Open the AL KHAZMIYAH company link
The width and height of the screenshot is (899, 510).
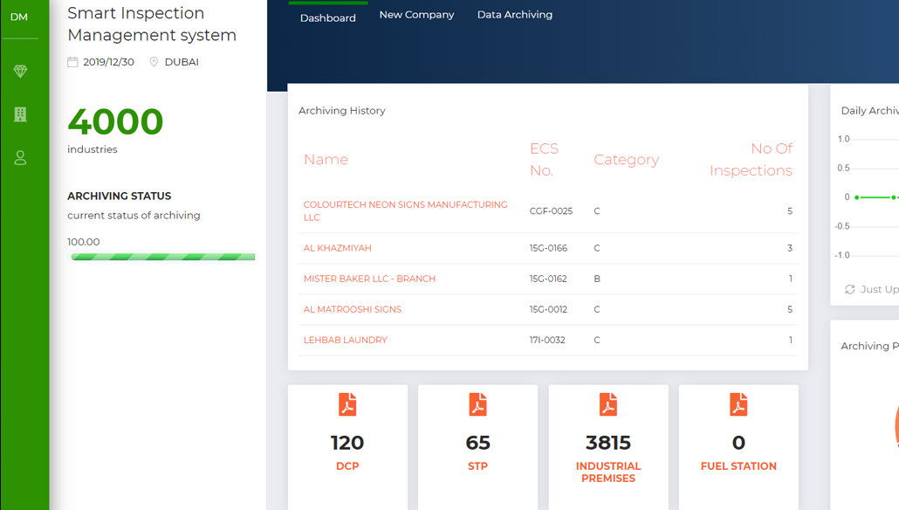(337, 248)
